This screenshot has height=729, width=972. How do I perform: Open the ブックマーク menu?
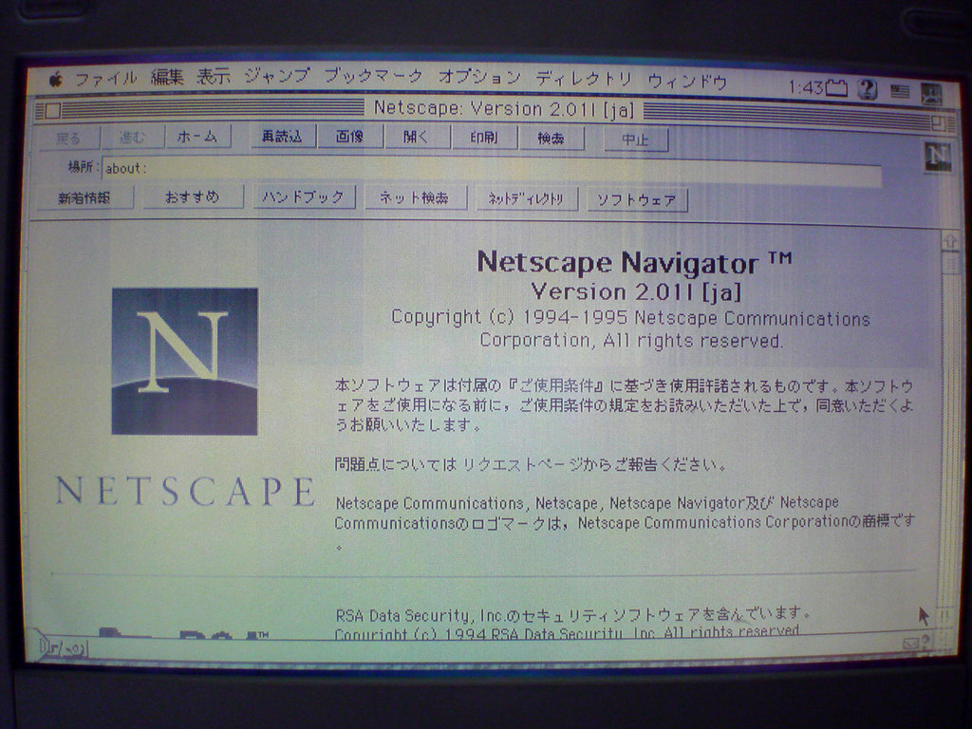pyautogui.click(x=373, y=76)
